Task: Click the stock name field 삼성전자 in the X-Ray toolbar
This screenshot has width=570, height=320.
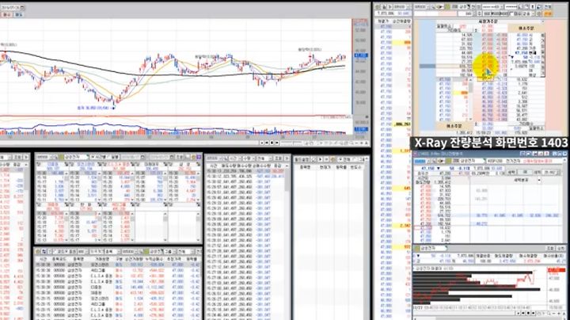Action: click(469, 161)
